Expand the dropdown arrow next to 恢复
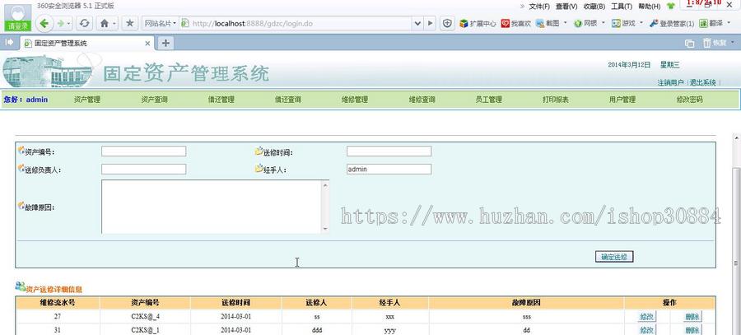 click(x=733, y=43)
